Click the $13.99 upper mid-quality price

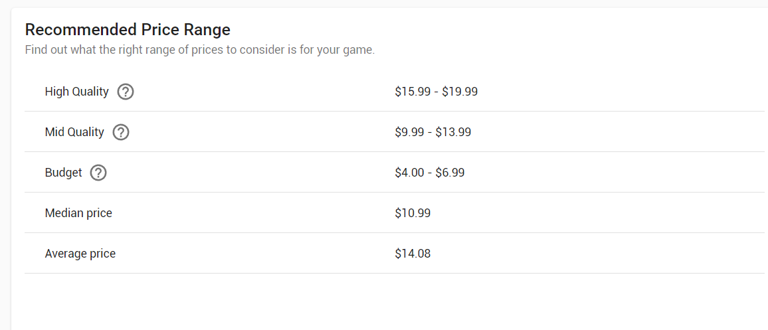point(453,132)
